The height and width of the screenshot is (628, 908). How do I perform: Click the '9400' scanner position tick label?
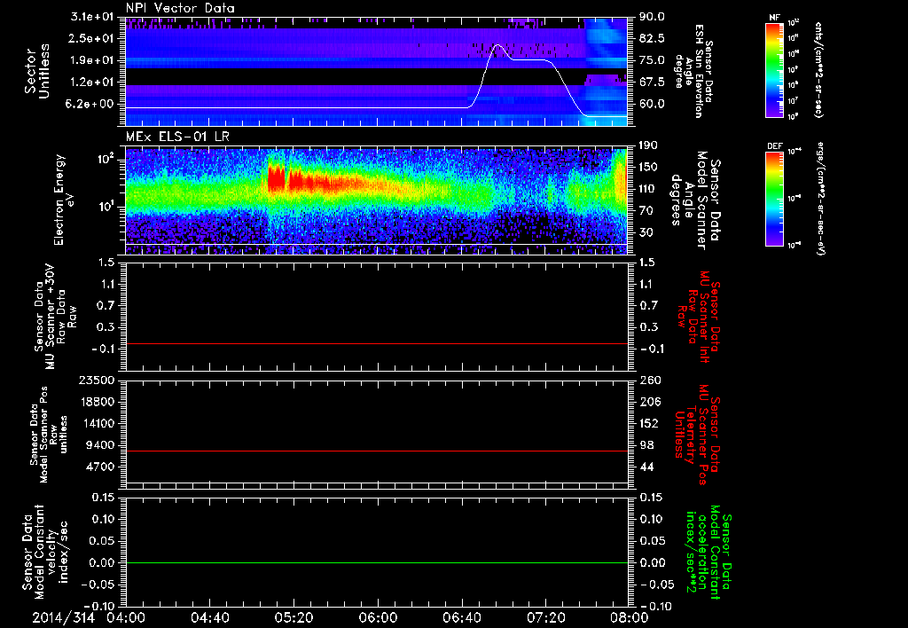pos(101,445)
